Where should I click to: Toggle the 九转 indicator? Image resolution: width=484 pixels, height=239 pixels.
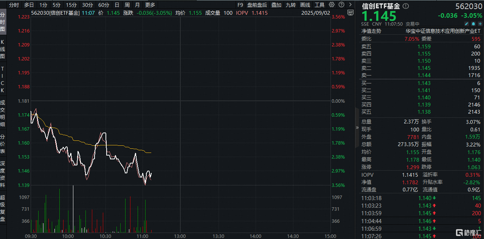tap(291, 5)
